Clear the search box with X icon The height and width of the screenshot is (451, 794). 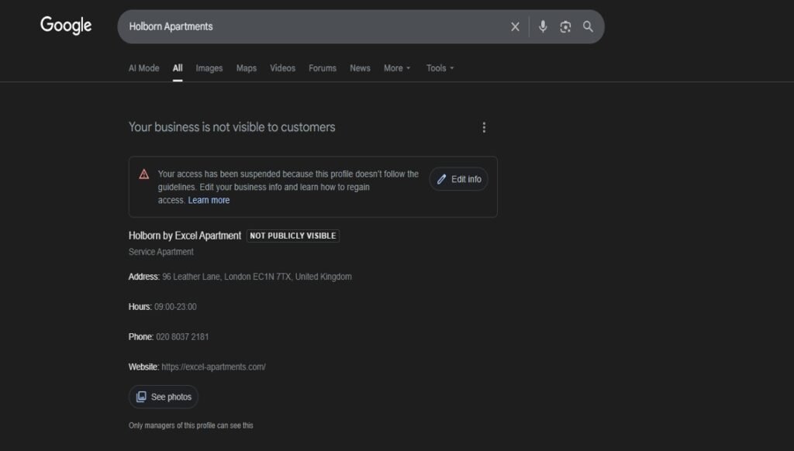pos(515,26)
